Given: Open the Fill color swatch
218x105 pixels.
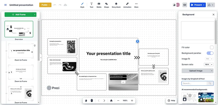Looking at the screenshot, I should [212, 47].
